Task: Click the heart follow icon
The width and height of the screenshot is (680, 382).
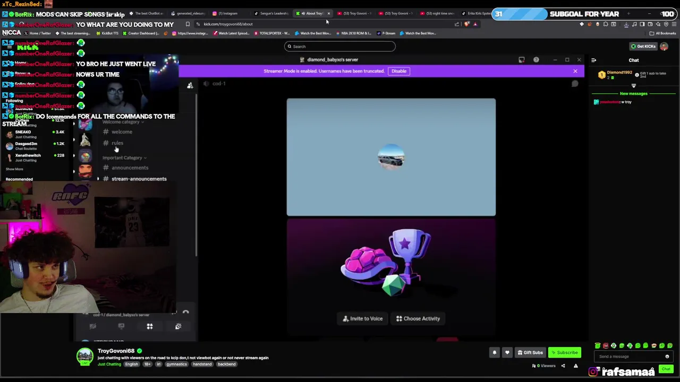Action: point(507,352)
